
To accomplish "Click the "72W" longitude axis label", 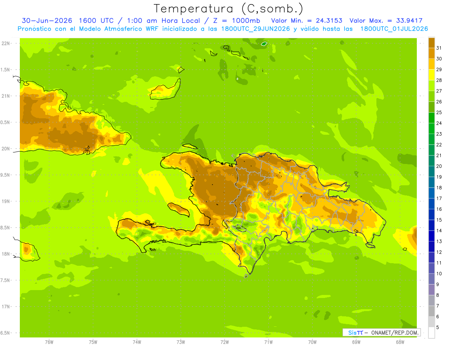I will point(224,342).
